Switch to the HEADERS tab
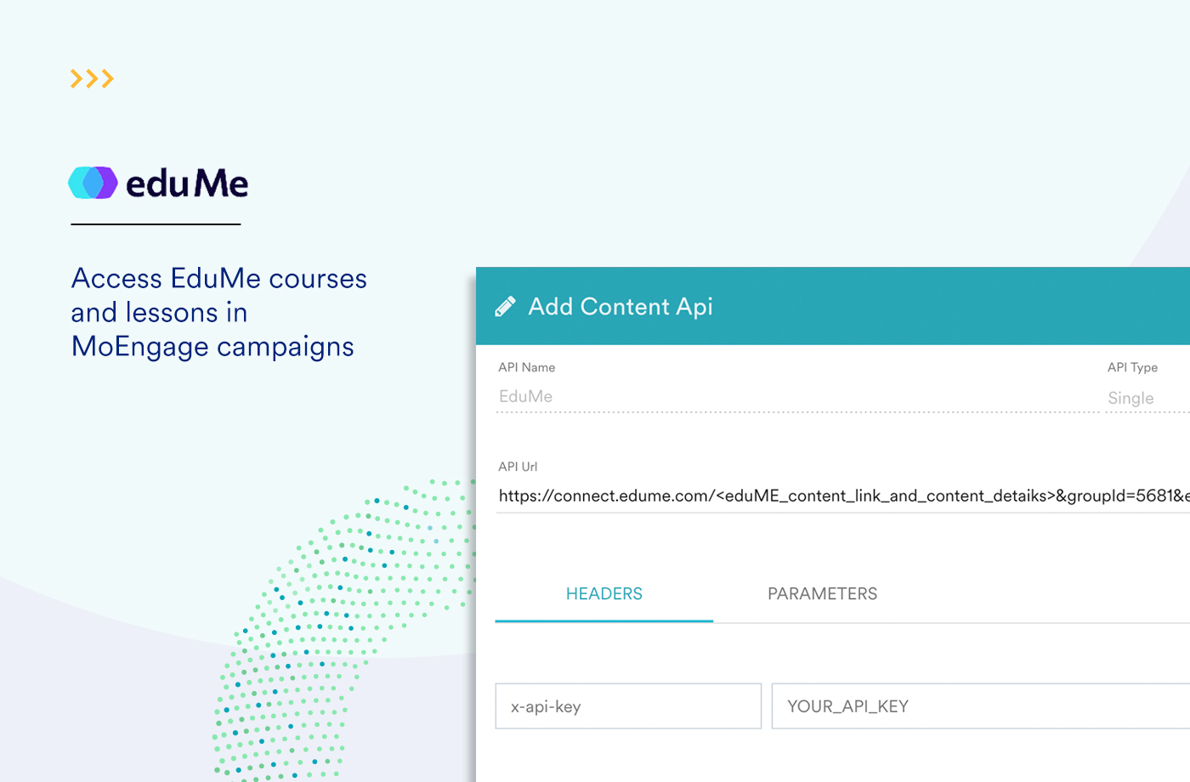 pos(603,593)
